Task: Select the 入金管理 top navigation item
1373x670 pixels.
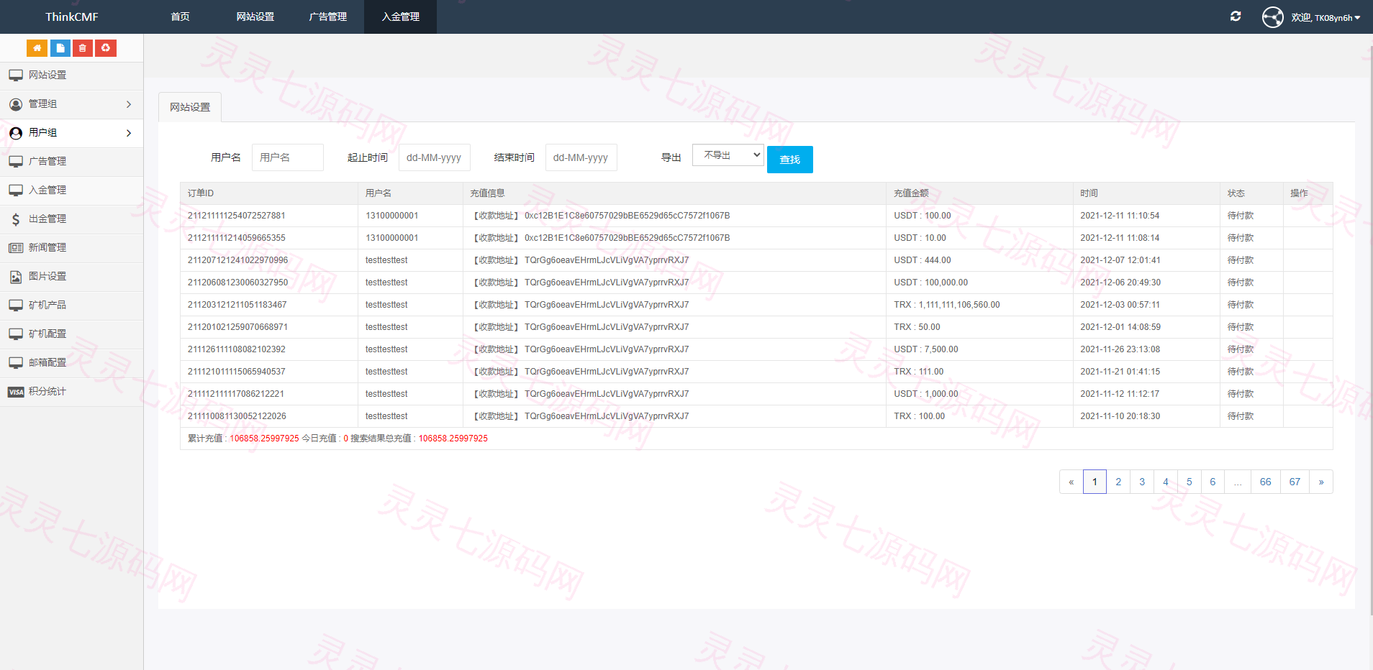Action: click(401, 17)
